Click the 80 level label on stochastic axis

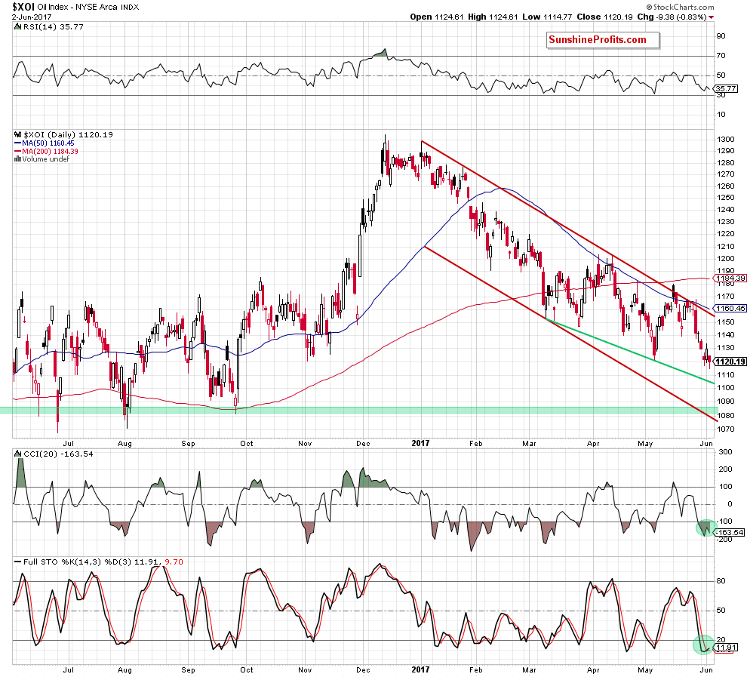click(721, 581)
